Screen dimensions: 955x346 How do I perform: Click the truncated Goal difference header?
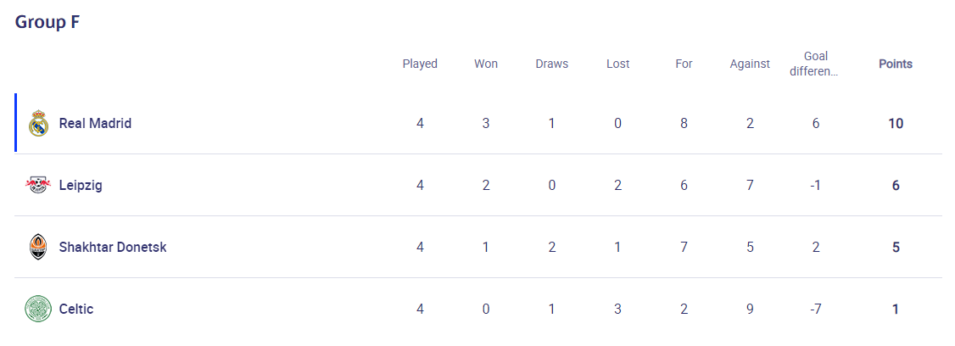tap(815, 64)
